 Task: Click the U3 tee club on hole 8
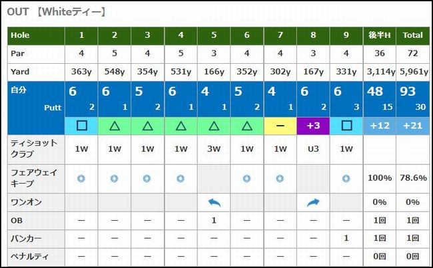coord(313,149)
